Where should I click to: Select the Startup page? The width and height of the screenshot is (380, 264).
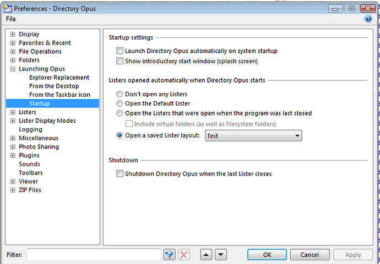52,103
